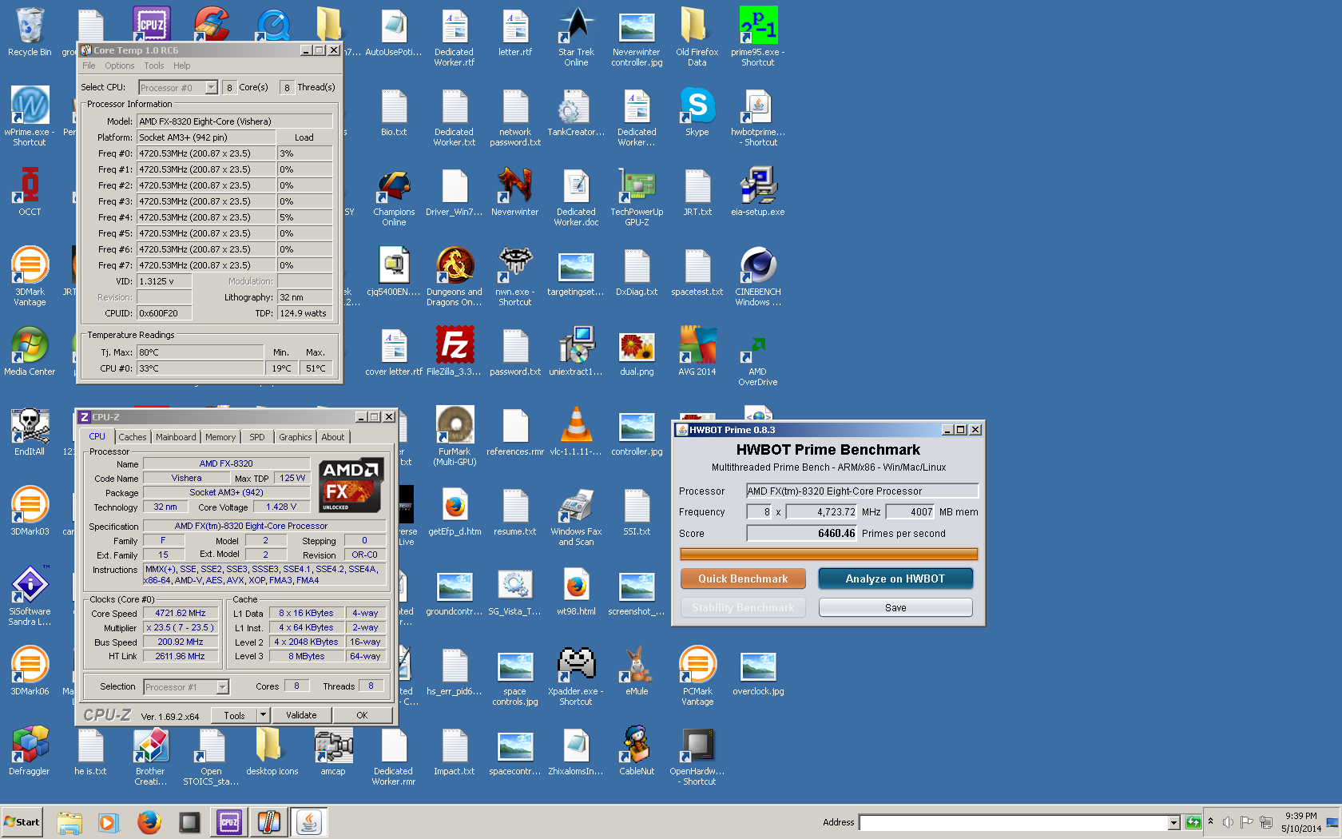Show hidden tray icons chevron
Viewport: 1342px width, 839px height.
pyautogui.click(x=1210, y=821)
